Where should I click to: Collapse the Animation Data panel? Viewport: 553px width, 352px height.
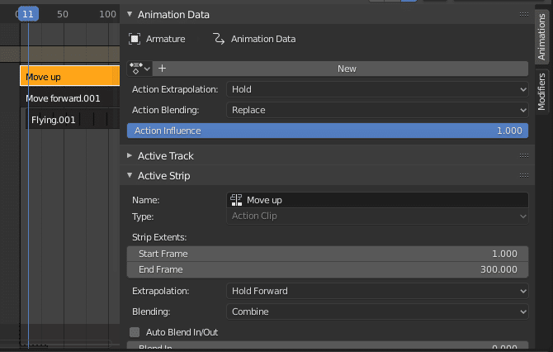point(130,15)
